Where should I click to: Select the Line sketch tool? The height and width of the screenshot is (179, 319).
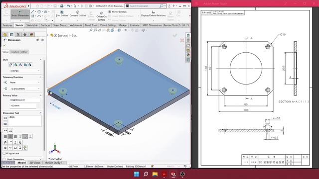(32, 12)
